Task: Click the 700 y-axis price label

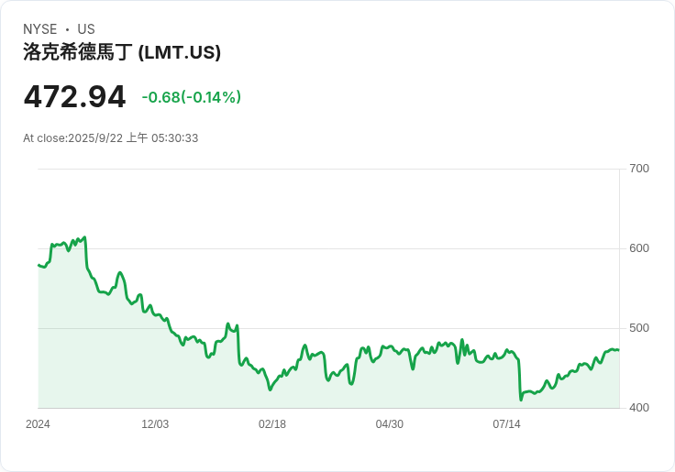Action: coord(639,169)
